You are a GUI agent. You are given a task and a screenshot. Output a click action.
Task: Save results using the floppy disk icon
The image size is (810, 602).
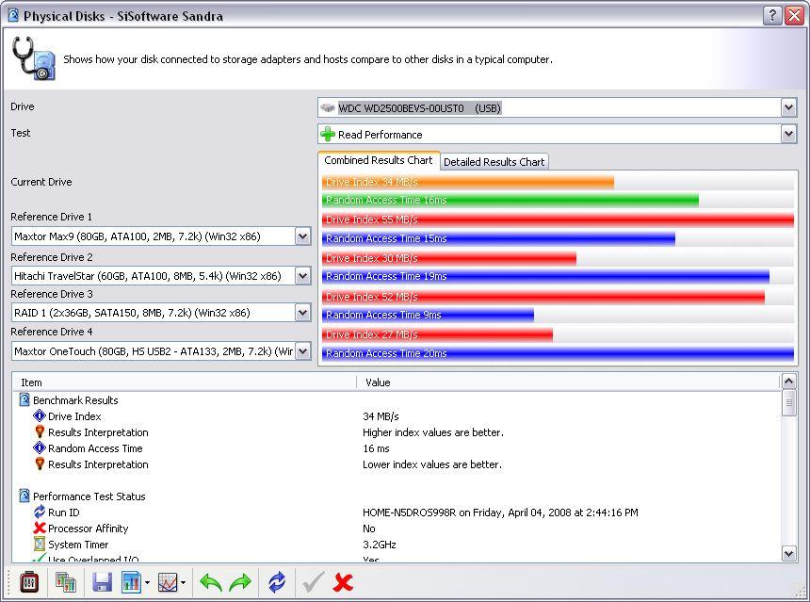point(103,582)
